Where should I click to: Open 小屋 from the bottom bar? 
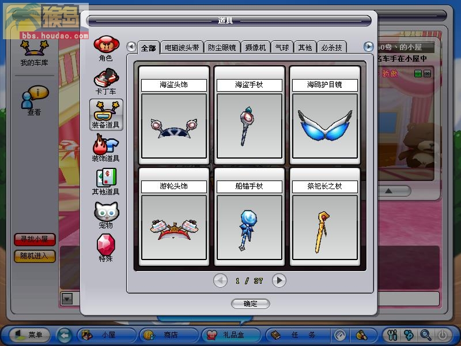(107, 335)
